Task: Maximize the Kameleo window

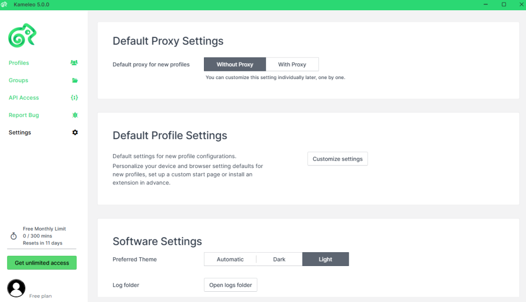Action: (504, 4)
